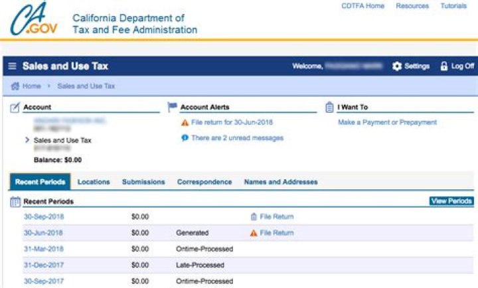478x288 pixels.
Task: Switch to the Locations tab
Action: coord(94,182)
